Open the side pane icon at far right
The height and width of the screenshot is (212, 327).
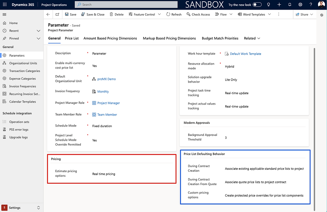coord(322,15)
